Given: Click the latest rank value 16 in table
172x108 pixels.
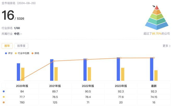Looking at the screenshot, I should (x=154, y=103).
